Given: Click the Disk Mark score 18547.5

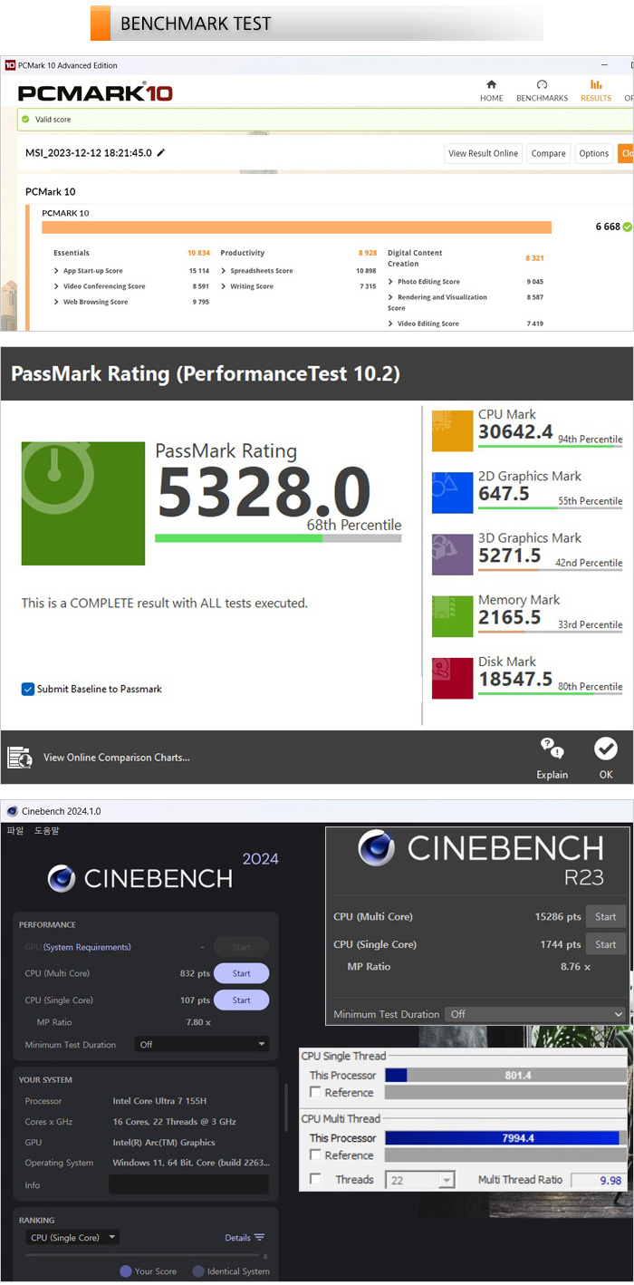Looking at the screenshot, I should 515,680.
